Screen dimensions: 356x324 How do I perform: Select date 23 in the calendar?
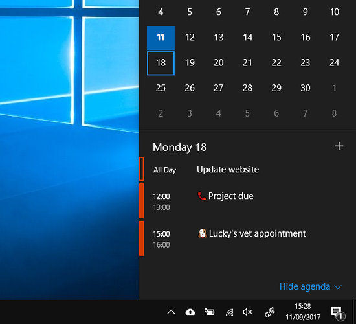tap(306, 63)
